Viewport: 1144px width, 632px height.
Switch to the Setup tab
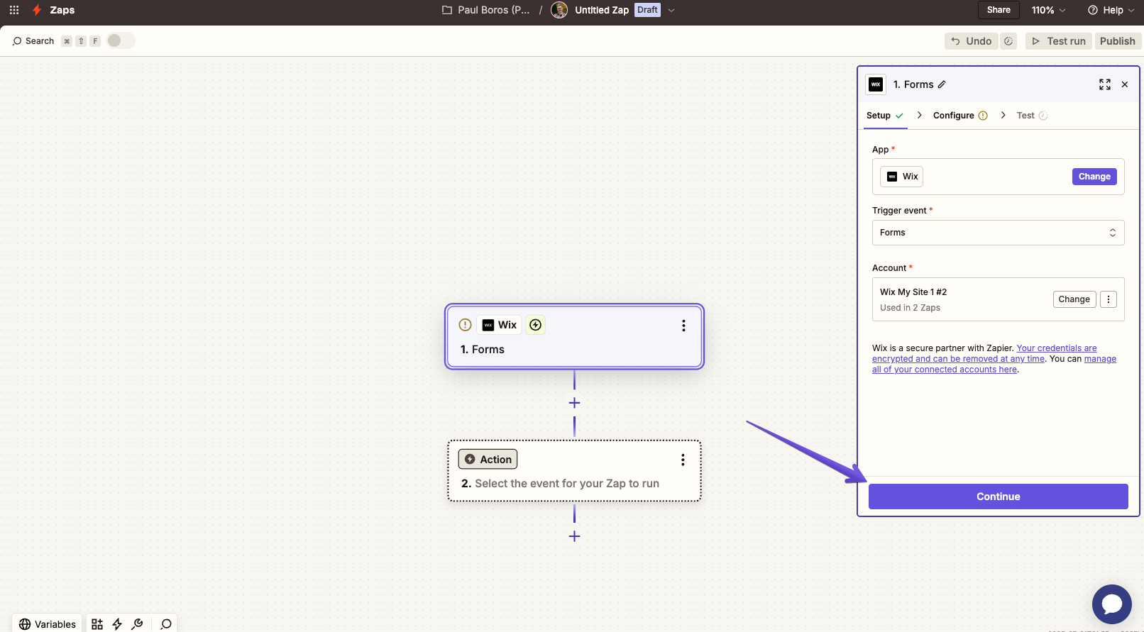[x=885, y=116]
